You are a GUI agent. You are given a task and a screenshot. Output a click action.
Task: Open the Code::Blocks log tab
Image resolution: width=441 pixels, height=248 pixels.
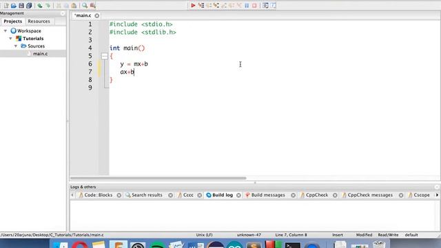click(x=98, y=195)
